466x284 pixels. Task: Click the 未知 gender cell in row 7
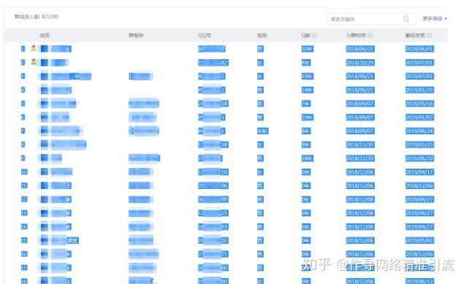click(x=263, y=131)
